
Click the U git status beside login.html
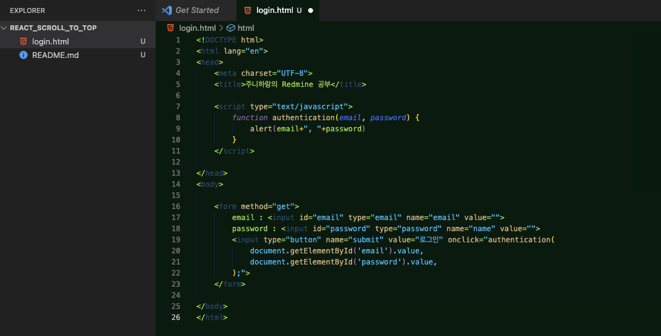point(143,42)
